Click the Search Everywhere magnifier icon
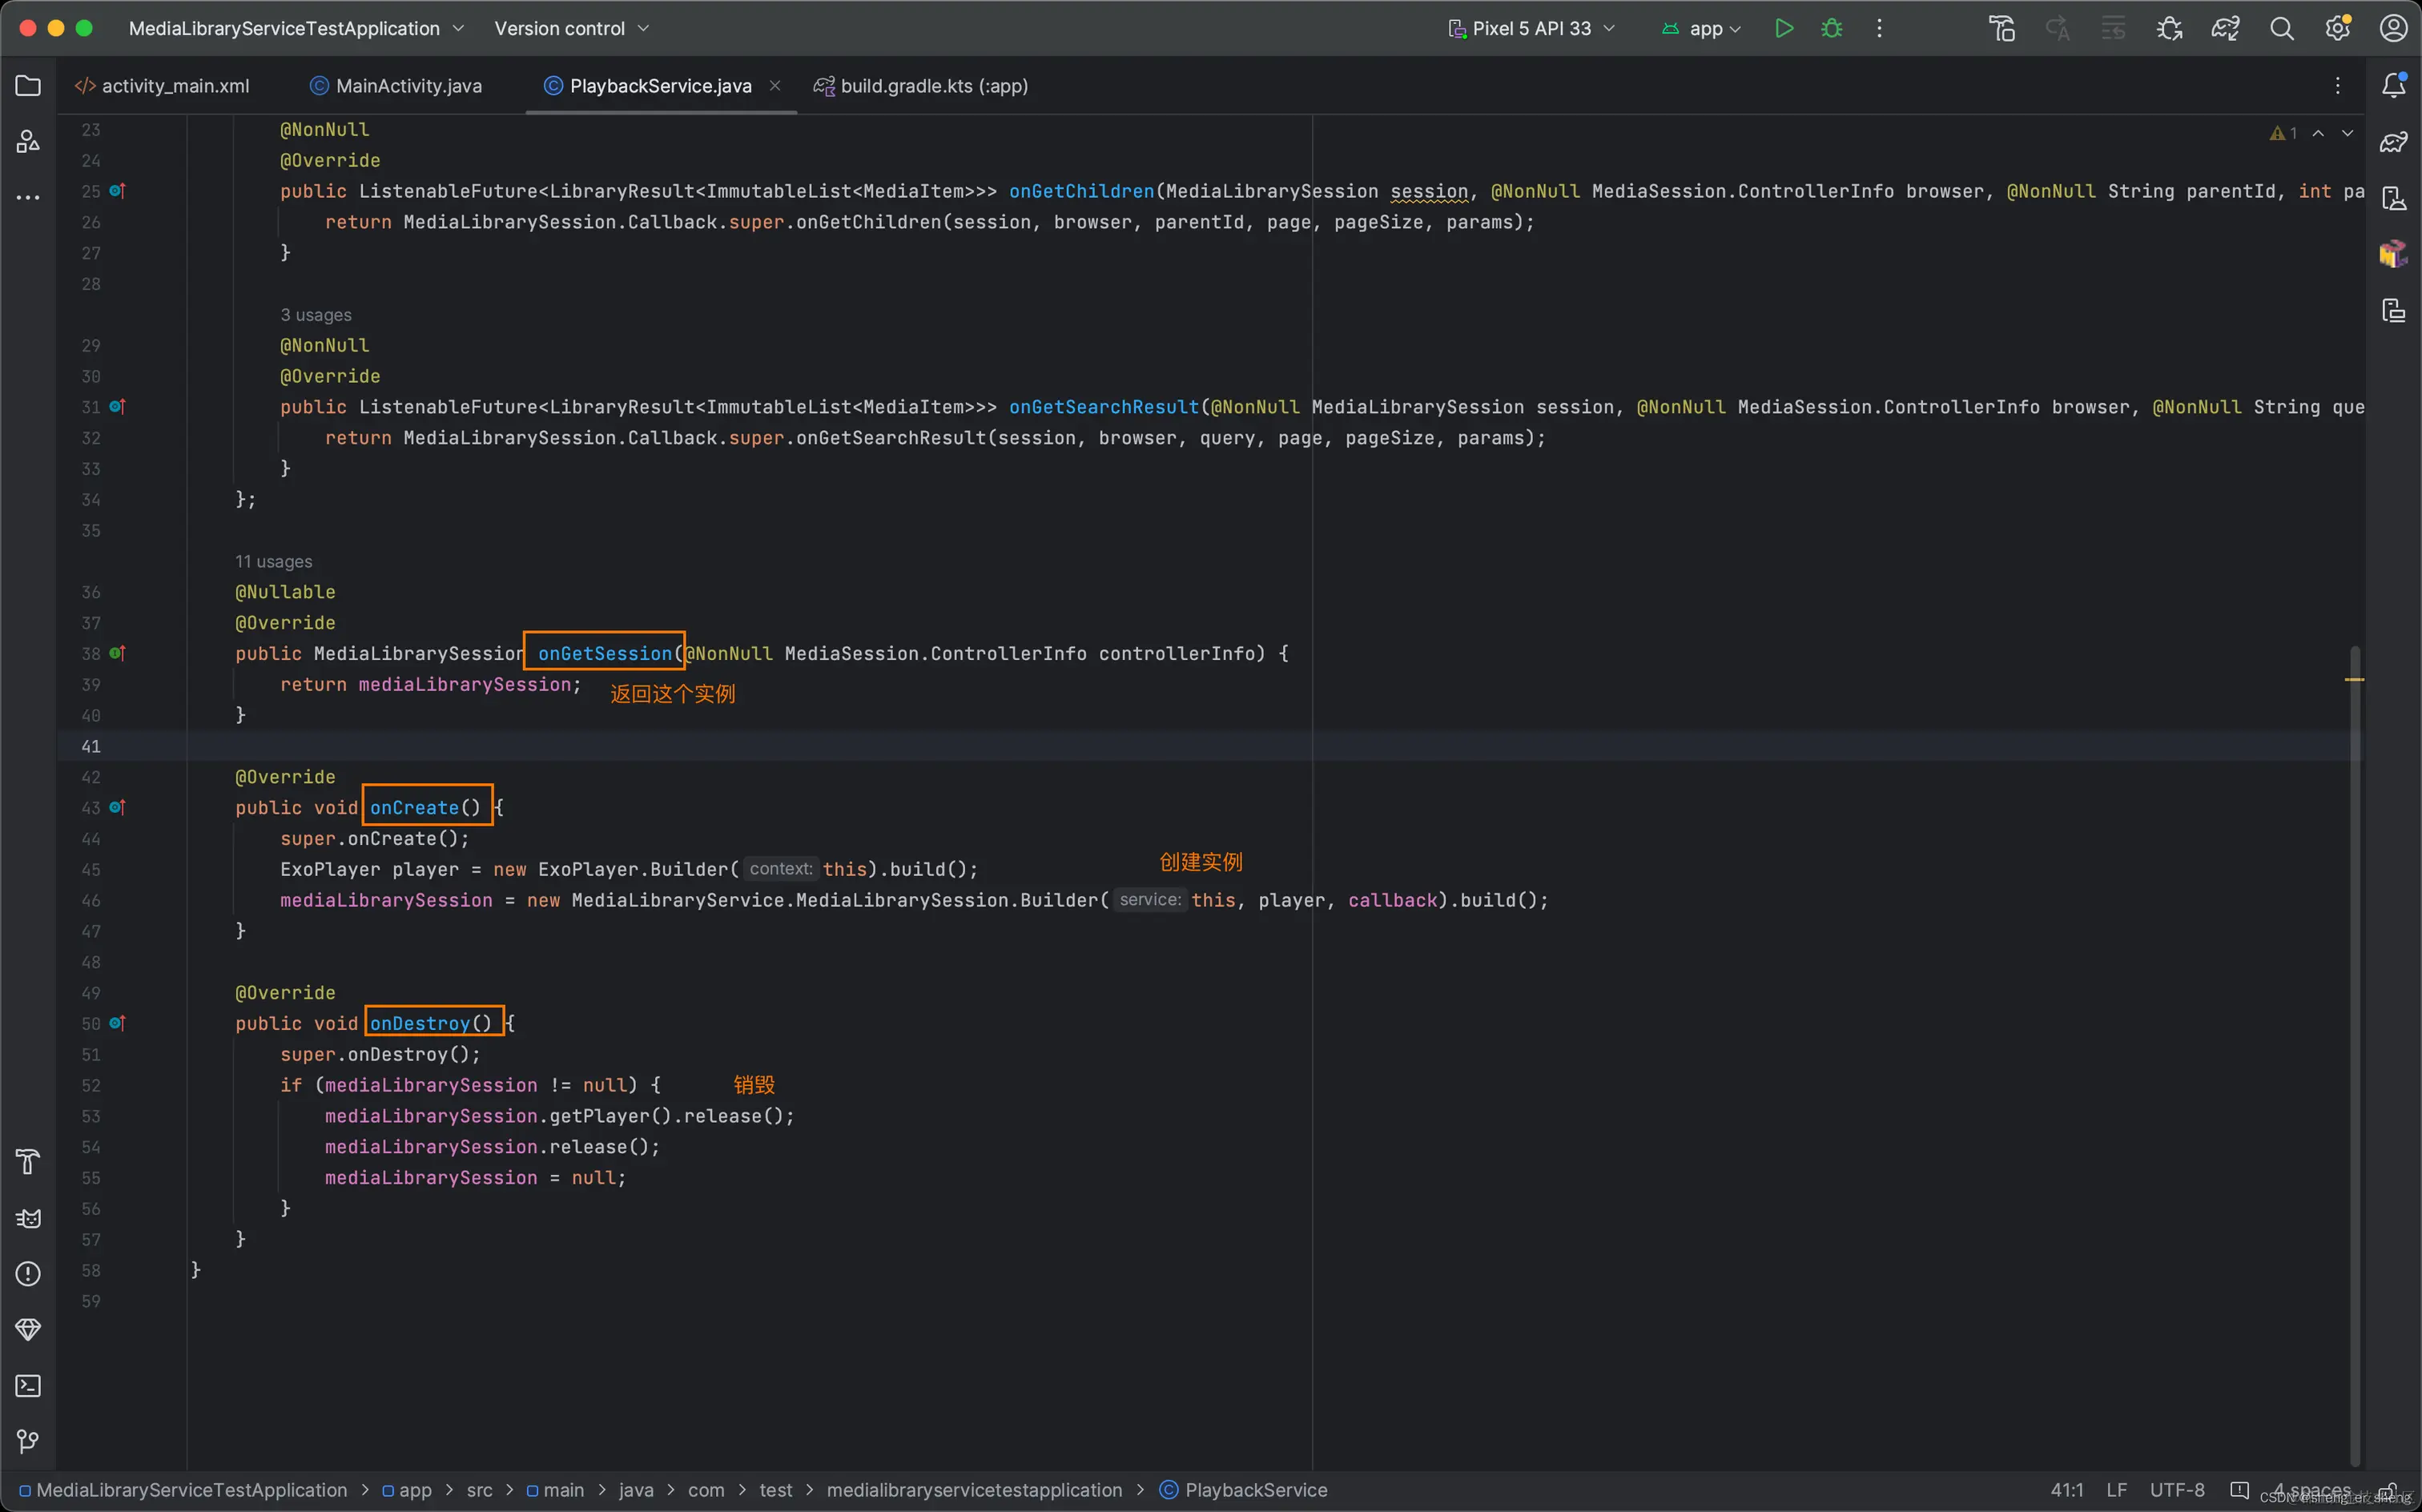Screen dimensions: 2422x1512 pos(2281,28)
